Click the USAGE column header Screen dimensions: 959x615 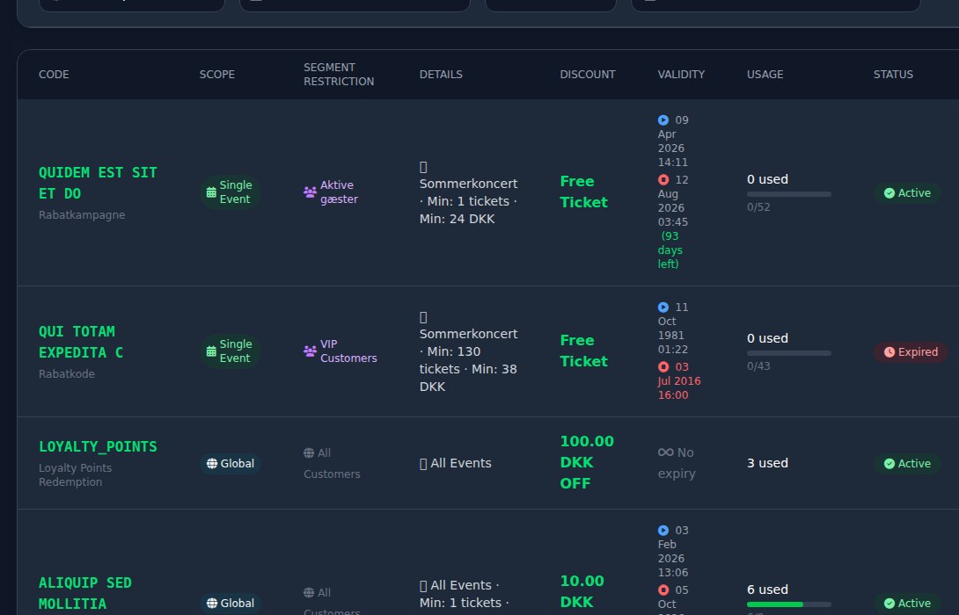click(765, 75)
